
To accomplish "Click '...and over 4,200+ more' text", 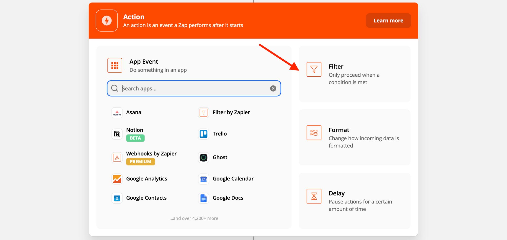I will point(194,218).
